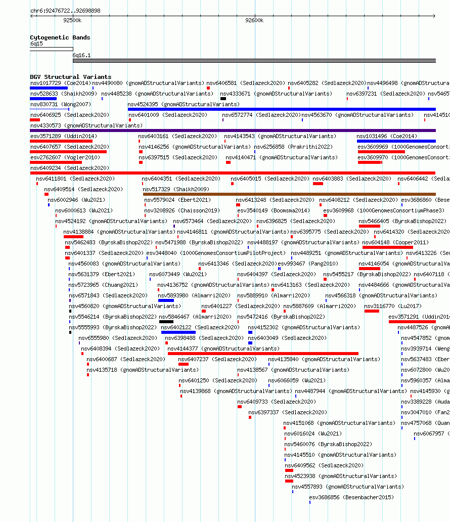Click nsv6401250 (Sedlazeck2020) label
Image resolution: width=450 pixels, height=522 pixels.
click(x=218, y=380)
